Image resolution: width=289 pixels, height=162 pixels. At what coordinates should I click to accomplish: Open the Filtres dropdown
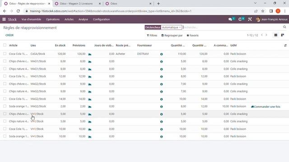click(x=152, y=35)
